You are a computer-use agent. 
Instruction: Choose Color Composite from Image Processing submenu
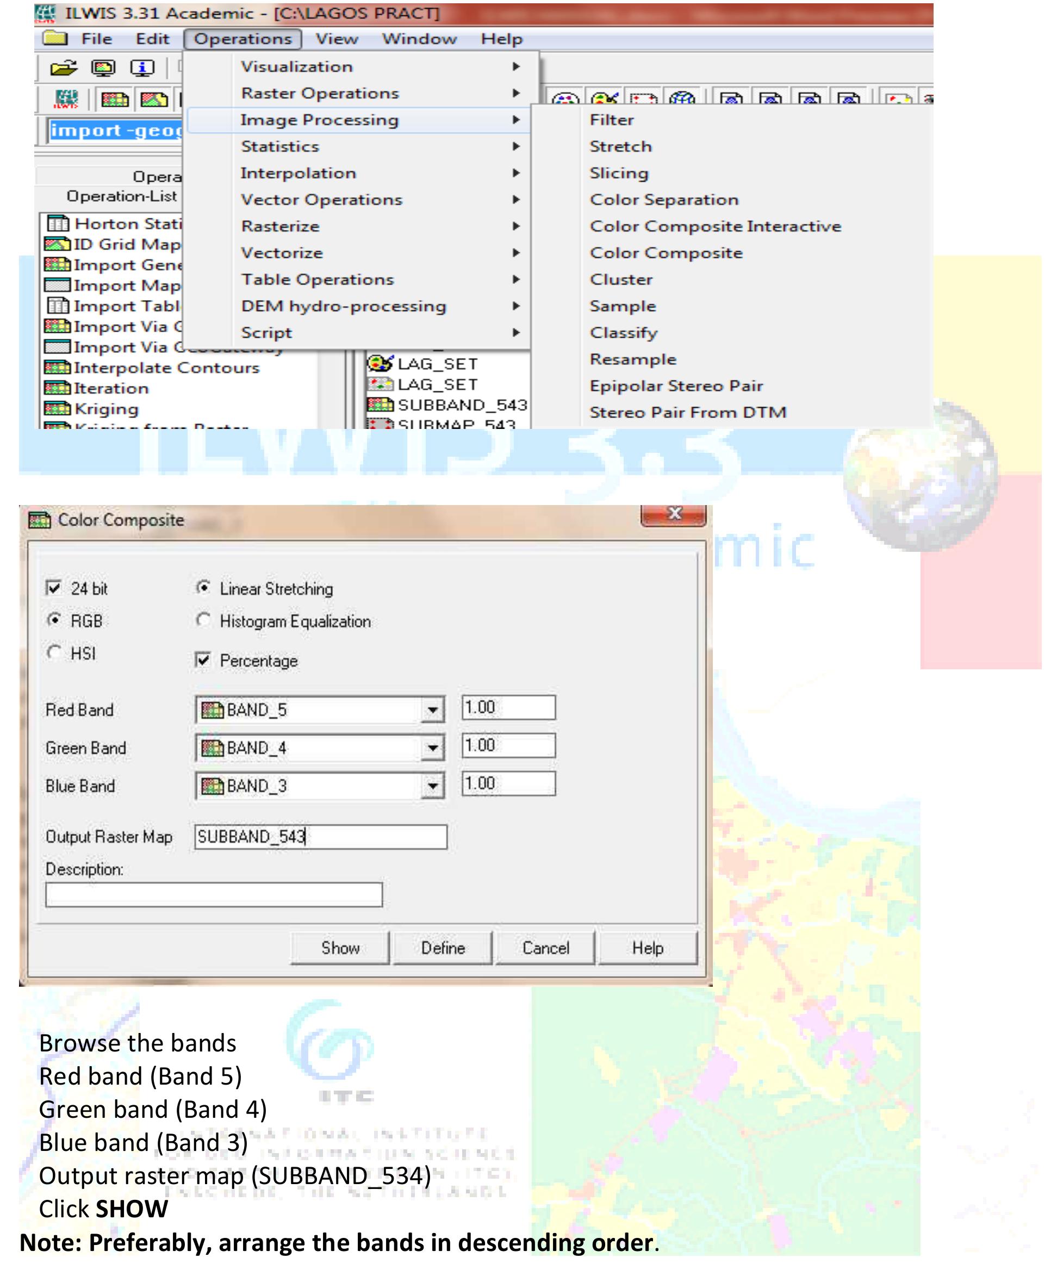[x=666, y=253]
